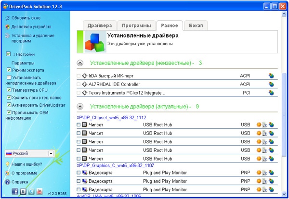The width and height of the screenshot is (289, 199).
Task: Open the Бэкап tab
Action: (x=196, y=25)
